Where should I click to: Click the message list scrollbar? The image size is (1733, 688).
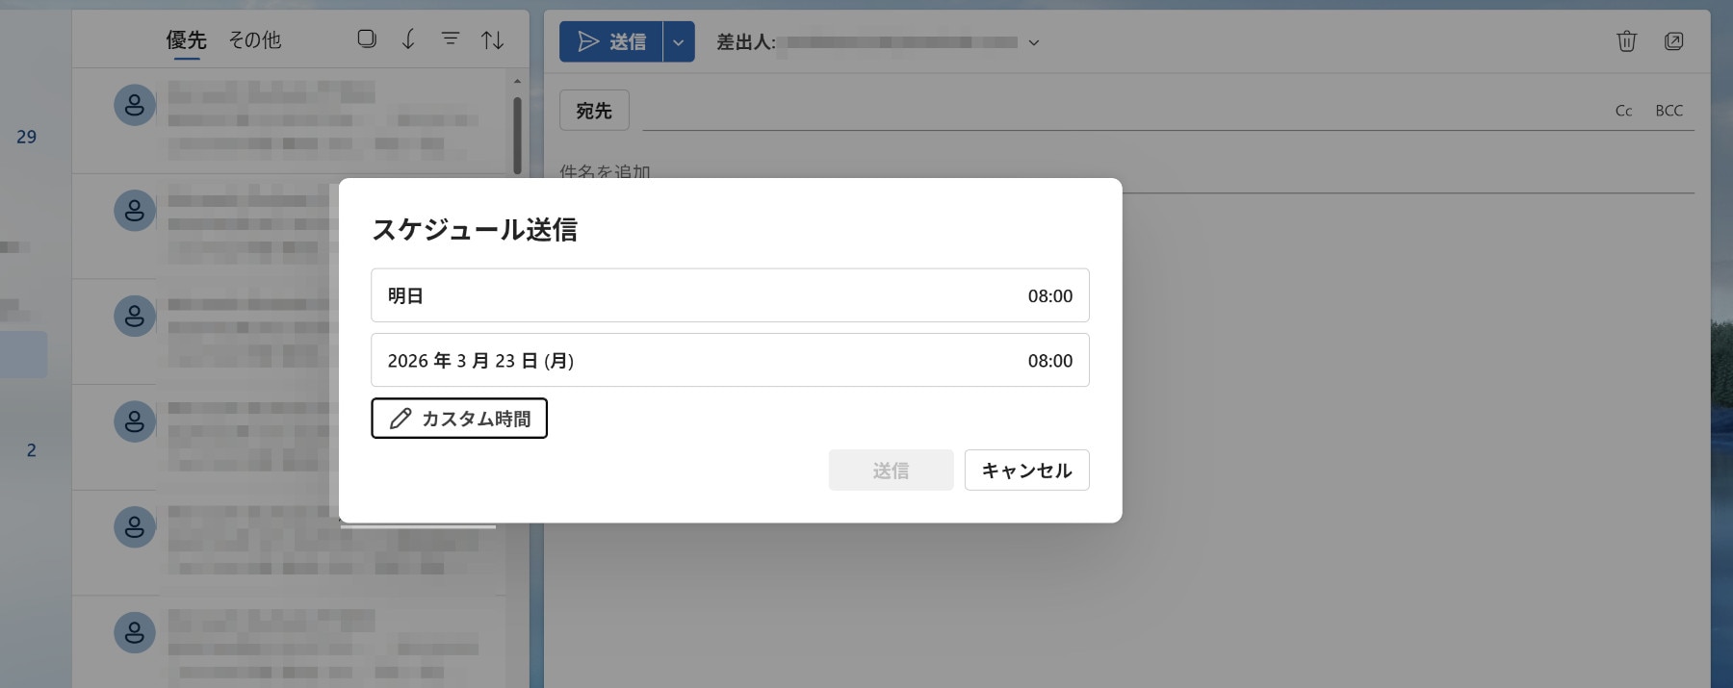click(517, 135)
